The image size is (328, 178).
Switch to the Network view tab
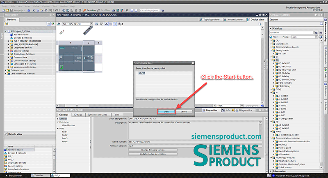point(233,19)
